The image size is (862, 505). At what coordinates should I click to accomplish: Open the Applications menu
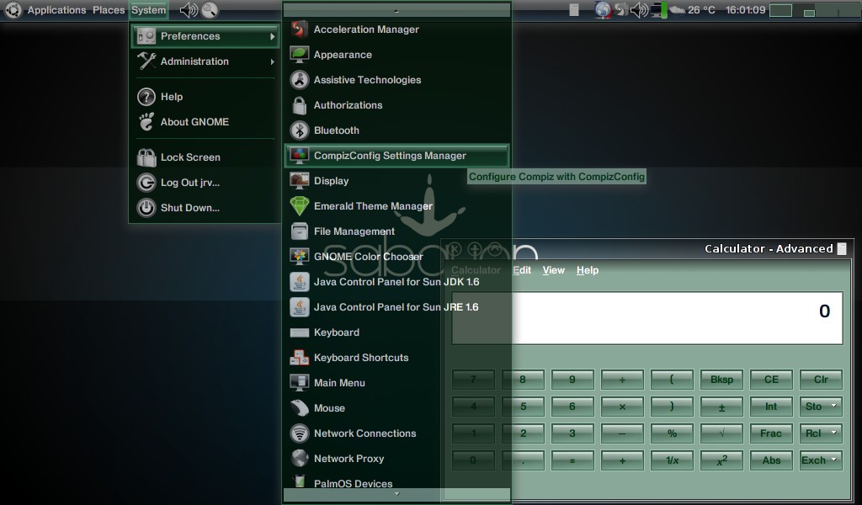tap(56, 10)
